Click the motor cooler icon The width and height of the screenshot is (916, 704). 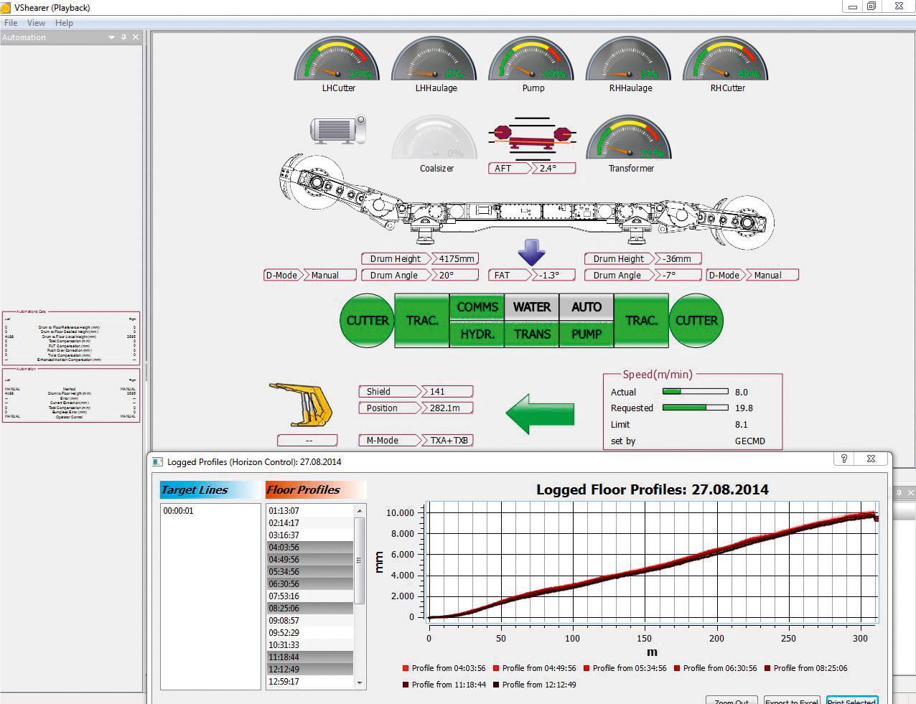[x=337, y=130]
